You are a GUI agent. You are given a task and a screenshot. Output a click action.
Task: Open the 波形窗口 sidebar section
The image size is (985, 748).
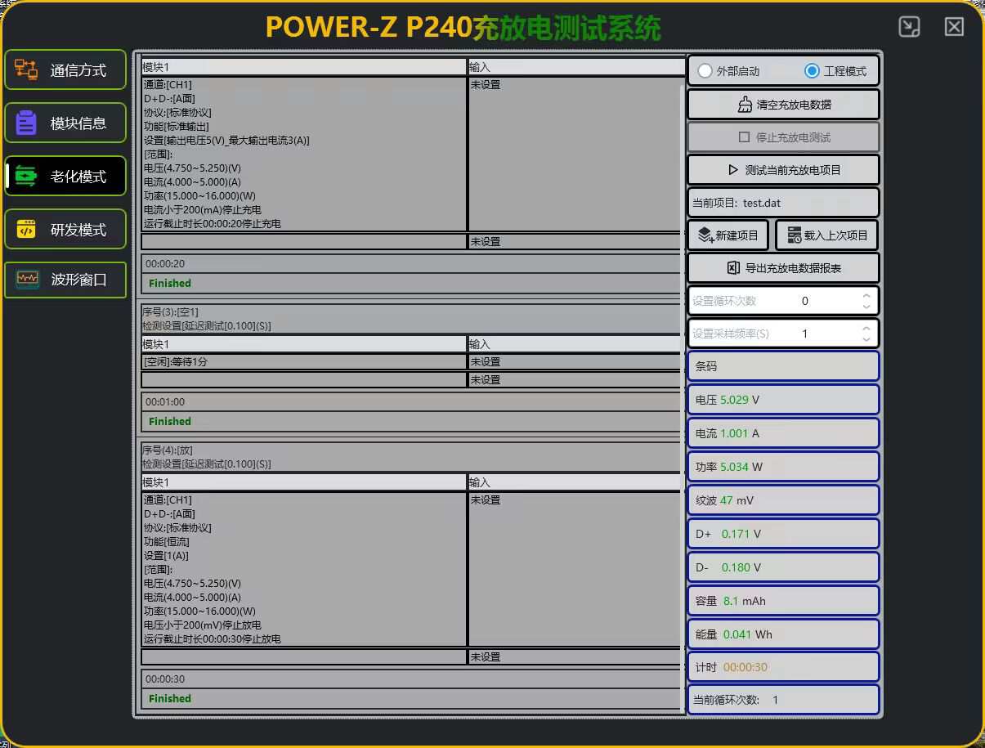click(x=65, y=280)
